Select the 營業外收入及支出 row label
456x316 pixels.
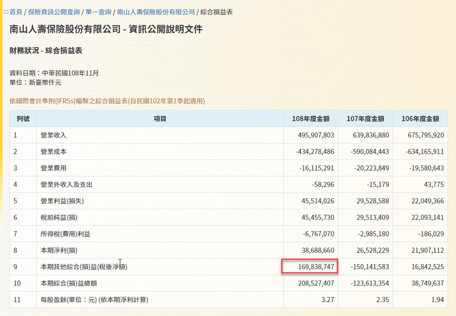point(66,185)
